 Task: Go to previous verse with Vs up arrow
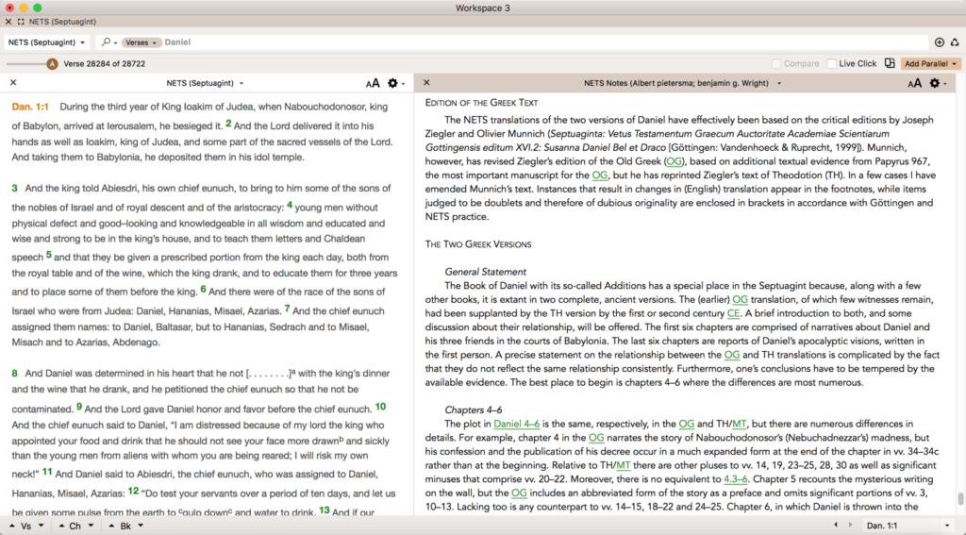11,526
